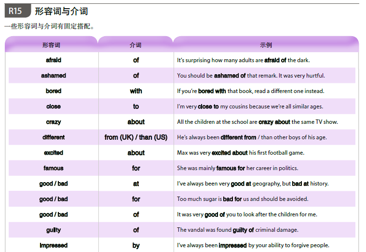
Task: Click the preposition 'of' in the ashamed row
Action: (x=136, y=76)
